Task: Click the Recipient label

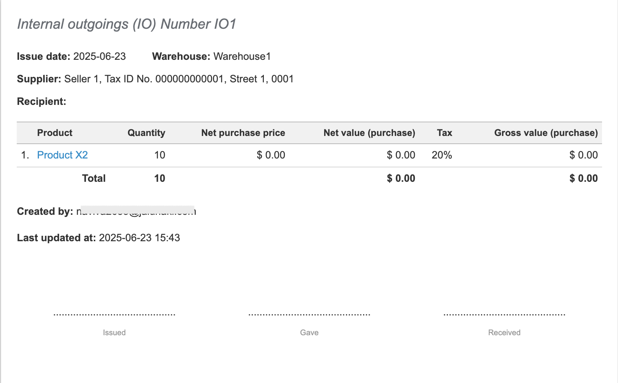Action: click(x=42, y=101)
